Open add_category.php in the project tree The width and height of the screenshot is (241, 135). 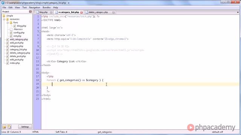pyautogui.click(x=19, y=39)
